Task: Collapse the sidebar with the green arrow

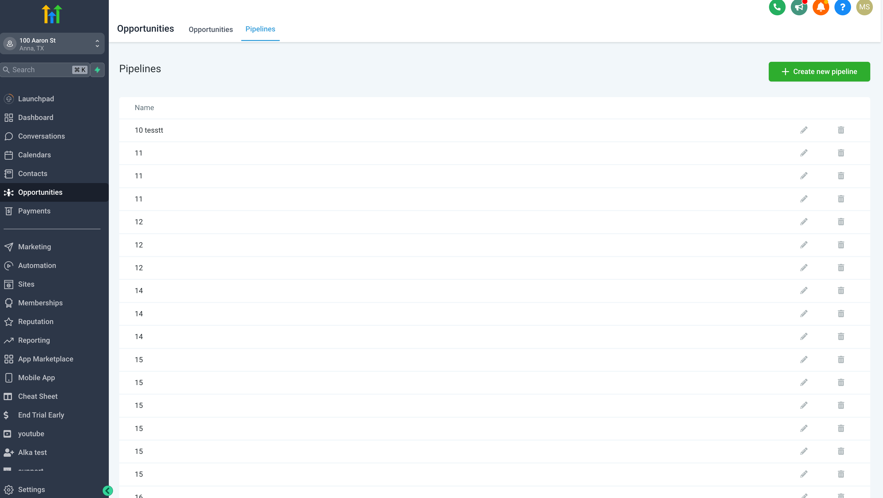Action: (108, 490)
